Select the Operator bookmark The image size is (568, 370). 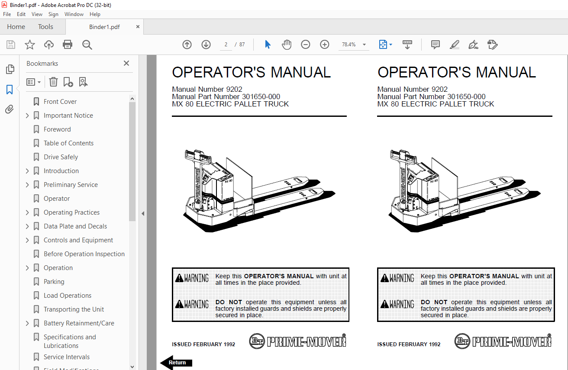click(57, 199)
